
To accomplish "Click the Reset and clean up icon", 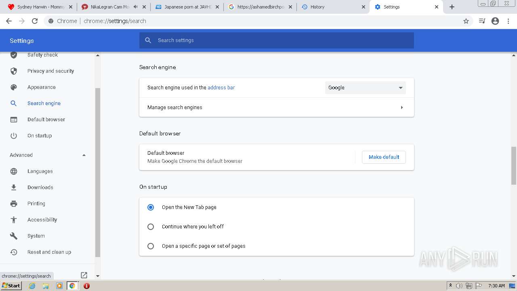I will tap(14, 252).
